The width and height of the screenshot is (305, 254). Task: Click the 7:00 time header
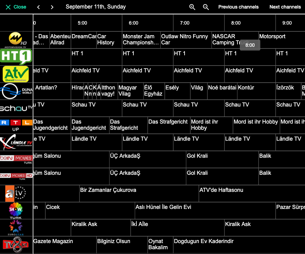point(185,23)
